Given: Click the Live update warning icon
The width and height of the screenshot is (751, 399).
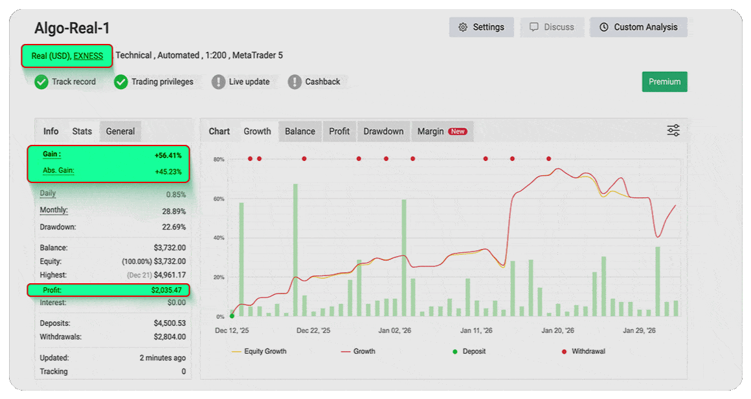Looking at the screenshot, I should (219, 82).
